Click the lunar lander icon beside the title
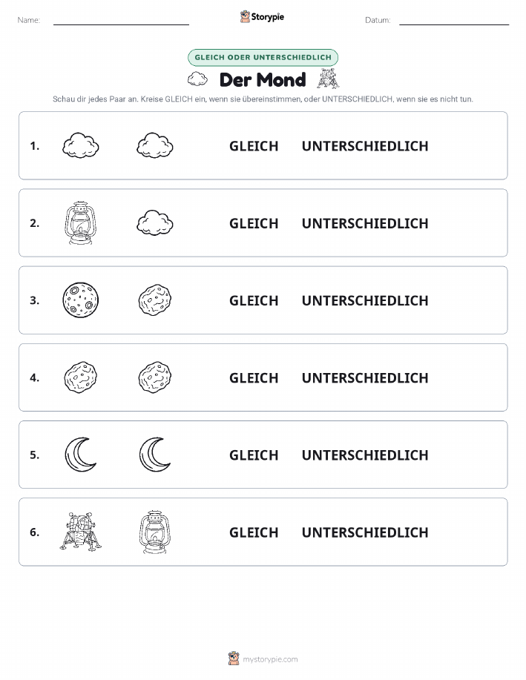The width and height of the screenshot is (526, 680). [x=328, y=79]
